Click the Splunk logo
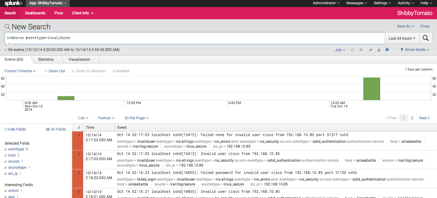 pyautogui.click(x=13, y=3)
